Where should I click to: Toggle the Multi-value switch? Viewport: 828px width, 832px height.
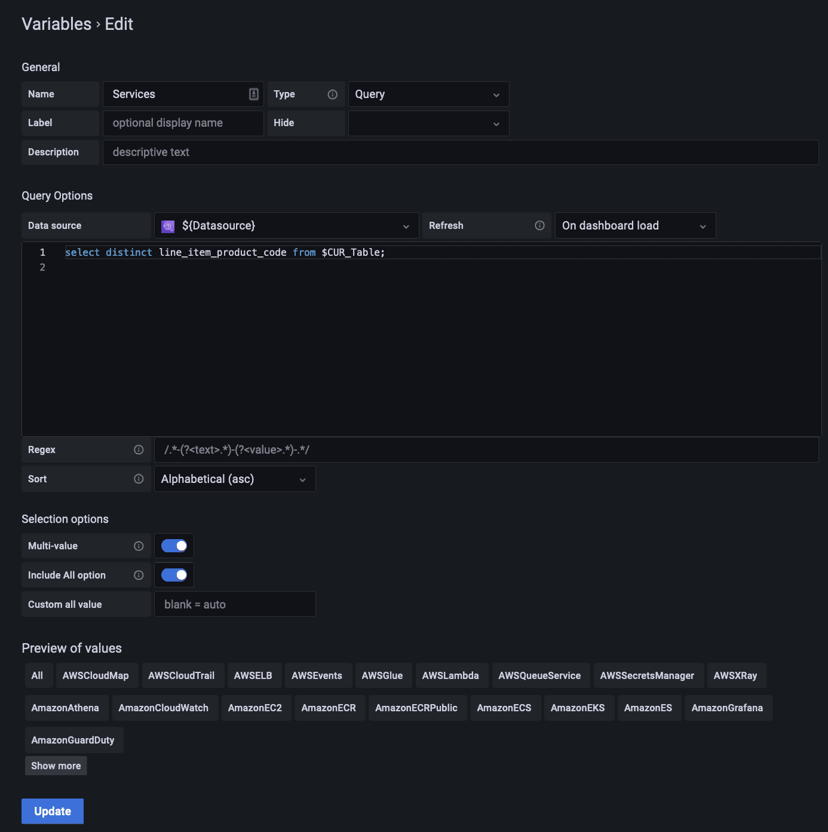click(x=174, y=546)
